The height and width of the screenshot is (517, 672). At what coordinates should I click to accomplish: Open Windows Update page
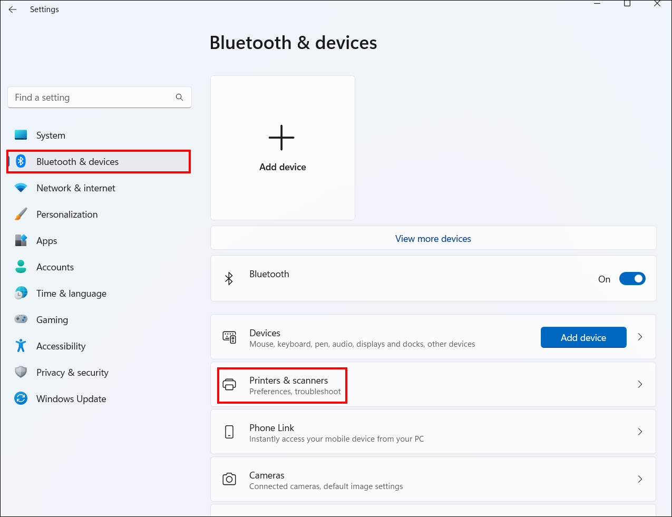click(x=99, y=399)
